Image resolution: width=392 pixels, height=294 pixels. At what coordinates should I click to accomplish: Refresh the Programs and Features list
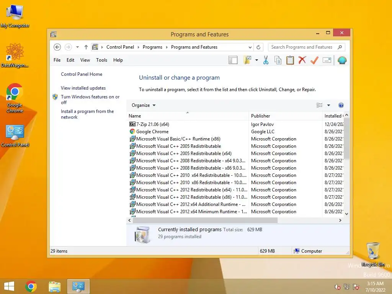(258, 47)
